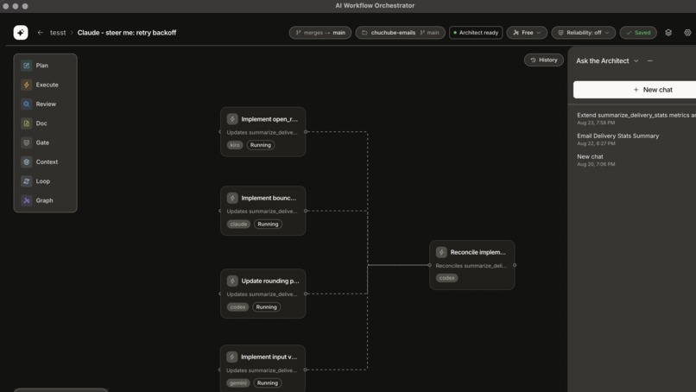Select the Review node type
Image resolution: width=696 pixels, height=392 pixels.
point(45,104)
